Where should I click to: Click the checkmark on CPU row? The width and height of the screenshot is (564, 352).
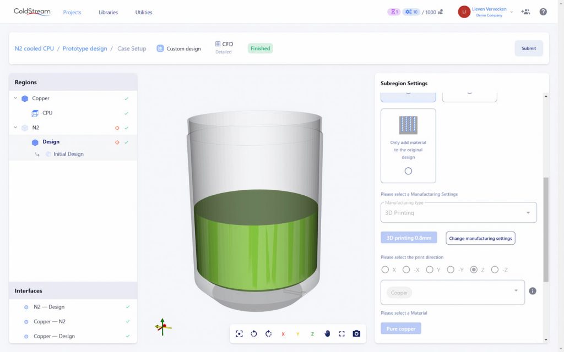click(126, 113)
